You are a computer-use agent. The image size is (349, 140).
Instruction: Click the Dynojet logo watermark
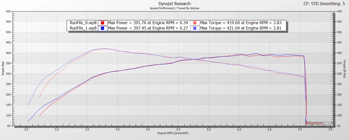319,123
